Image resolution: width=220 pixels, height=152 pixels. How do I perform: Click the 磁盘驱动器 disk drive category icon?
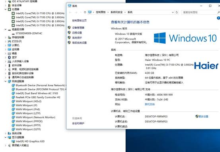(x=10, y=29)
